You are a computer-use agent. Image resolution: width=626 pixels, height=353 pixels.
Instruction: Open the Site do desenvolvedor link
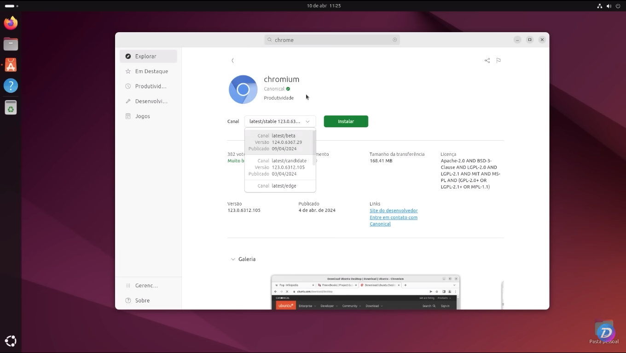(394, 211)
